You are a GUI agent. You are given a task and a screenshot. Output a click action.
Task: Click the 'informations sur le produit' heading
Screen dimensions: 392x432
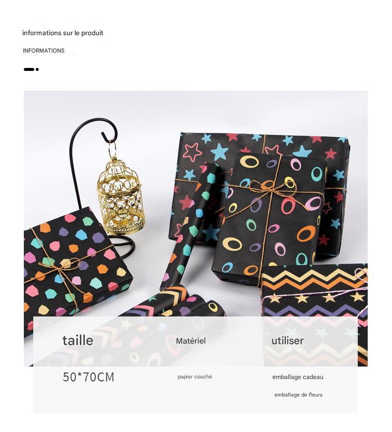click(x=63, y=33)
